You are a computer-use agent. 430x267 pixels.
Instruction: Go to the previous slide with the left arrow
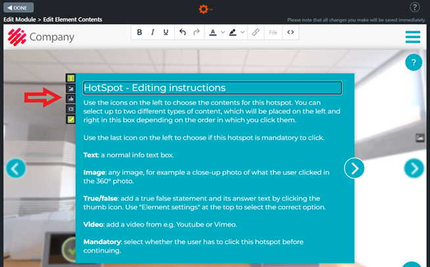tap(16, 168)
